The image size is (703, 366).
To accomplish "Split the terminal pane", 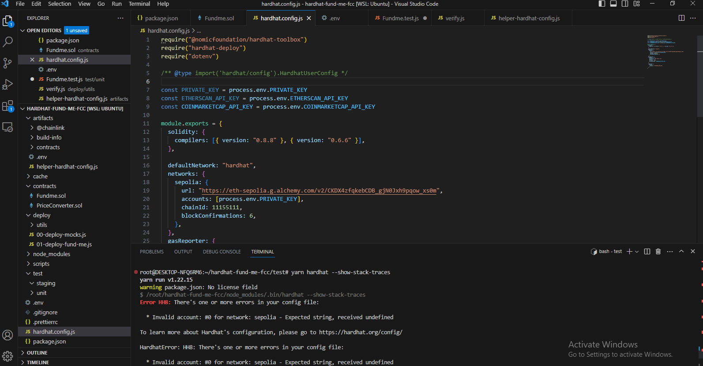I will click(x=647, y=251).
